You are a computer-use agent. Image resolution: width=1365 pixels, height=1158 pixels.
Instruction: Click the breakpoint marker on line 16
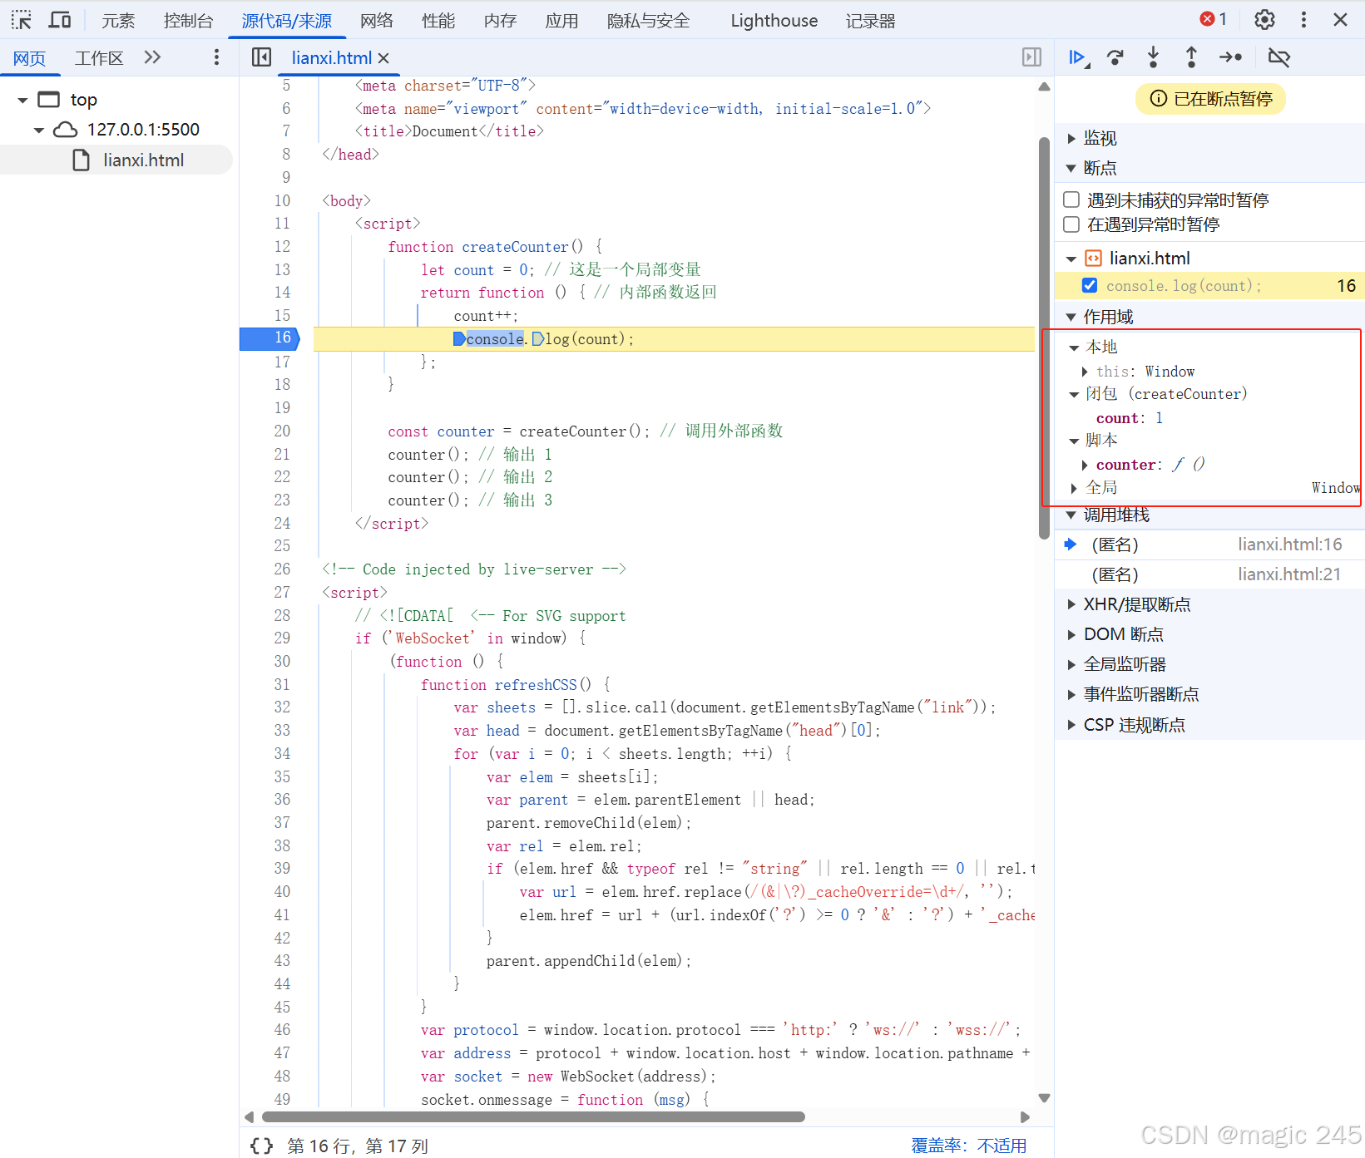269,338
